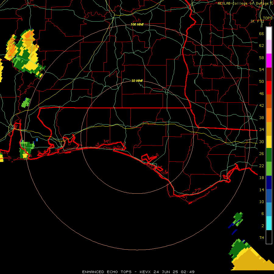Viewport: 274px width, 274px height.
Task: Select the gold legend swatch
Action: point(269,129)
